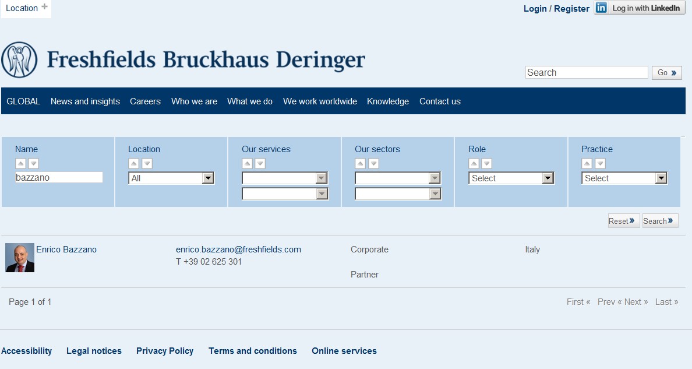Screen dimensions: 692x369
Task: Sort Location column descending arrow
Action: click(x=147, y=163)
